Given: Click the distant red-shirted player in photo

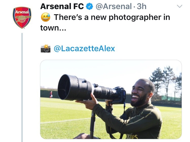Looking at the screenshot, I should pos(51,95).
